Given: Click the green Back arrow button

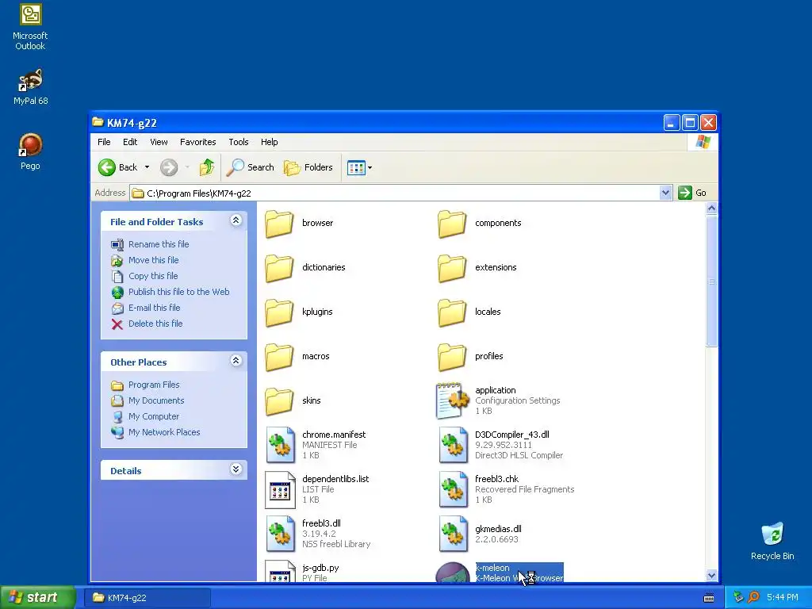Looking at the screenshot, I should click(x=107, y=167).
